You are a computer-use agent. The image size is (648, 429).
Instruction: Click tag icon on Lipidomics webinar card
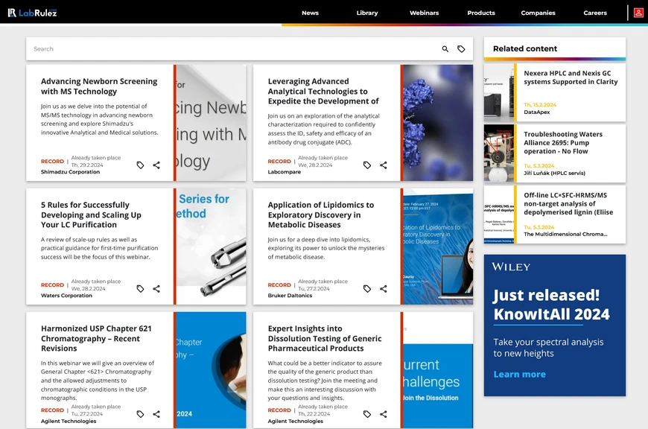point(367,289)
